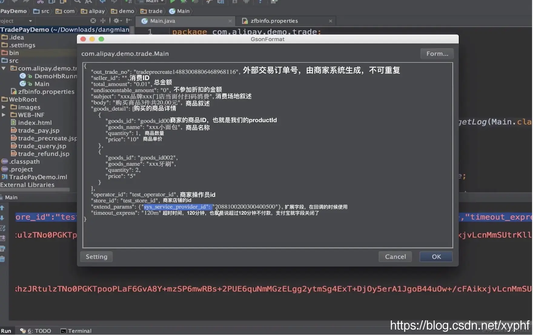This screenshot has height=335, width=533.
Task: Click highlighted sys_service_provider_id text in JSON
Action: (178, 207)
